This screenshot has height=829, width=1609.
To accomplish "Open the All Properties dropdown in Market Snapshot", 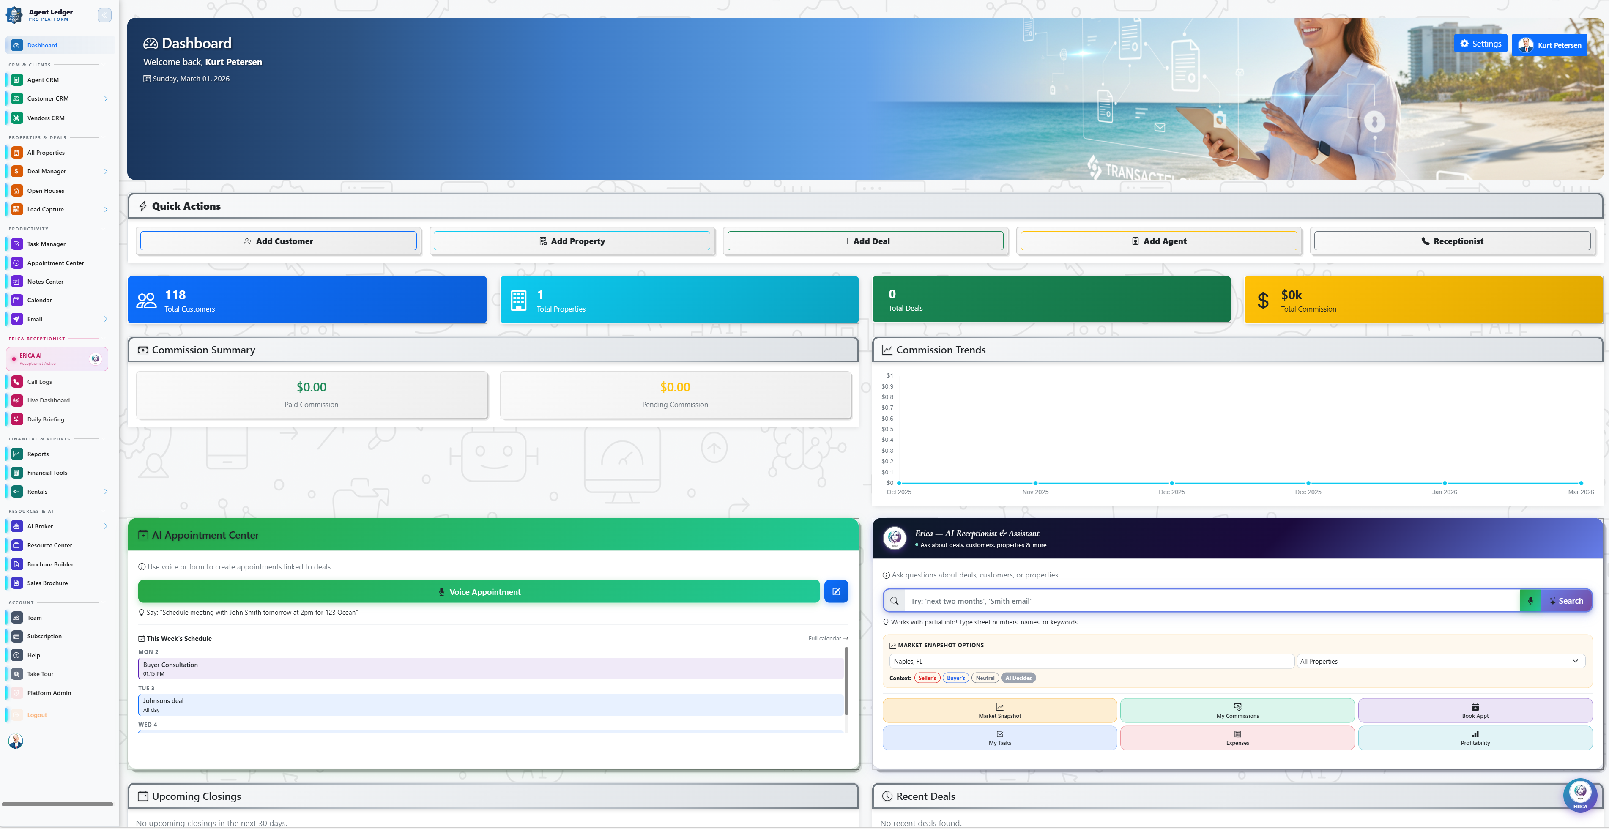I will pyautogui.click(x=1439, y=661).
